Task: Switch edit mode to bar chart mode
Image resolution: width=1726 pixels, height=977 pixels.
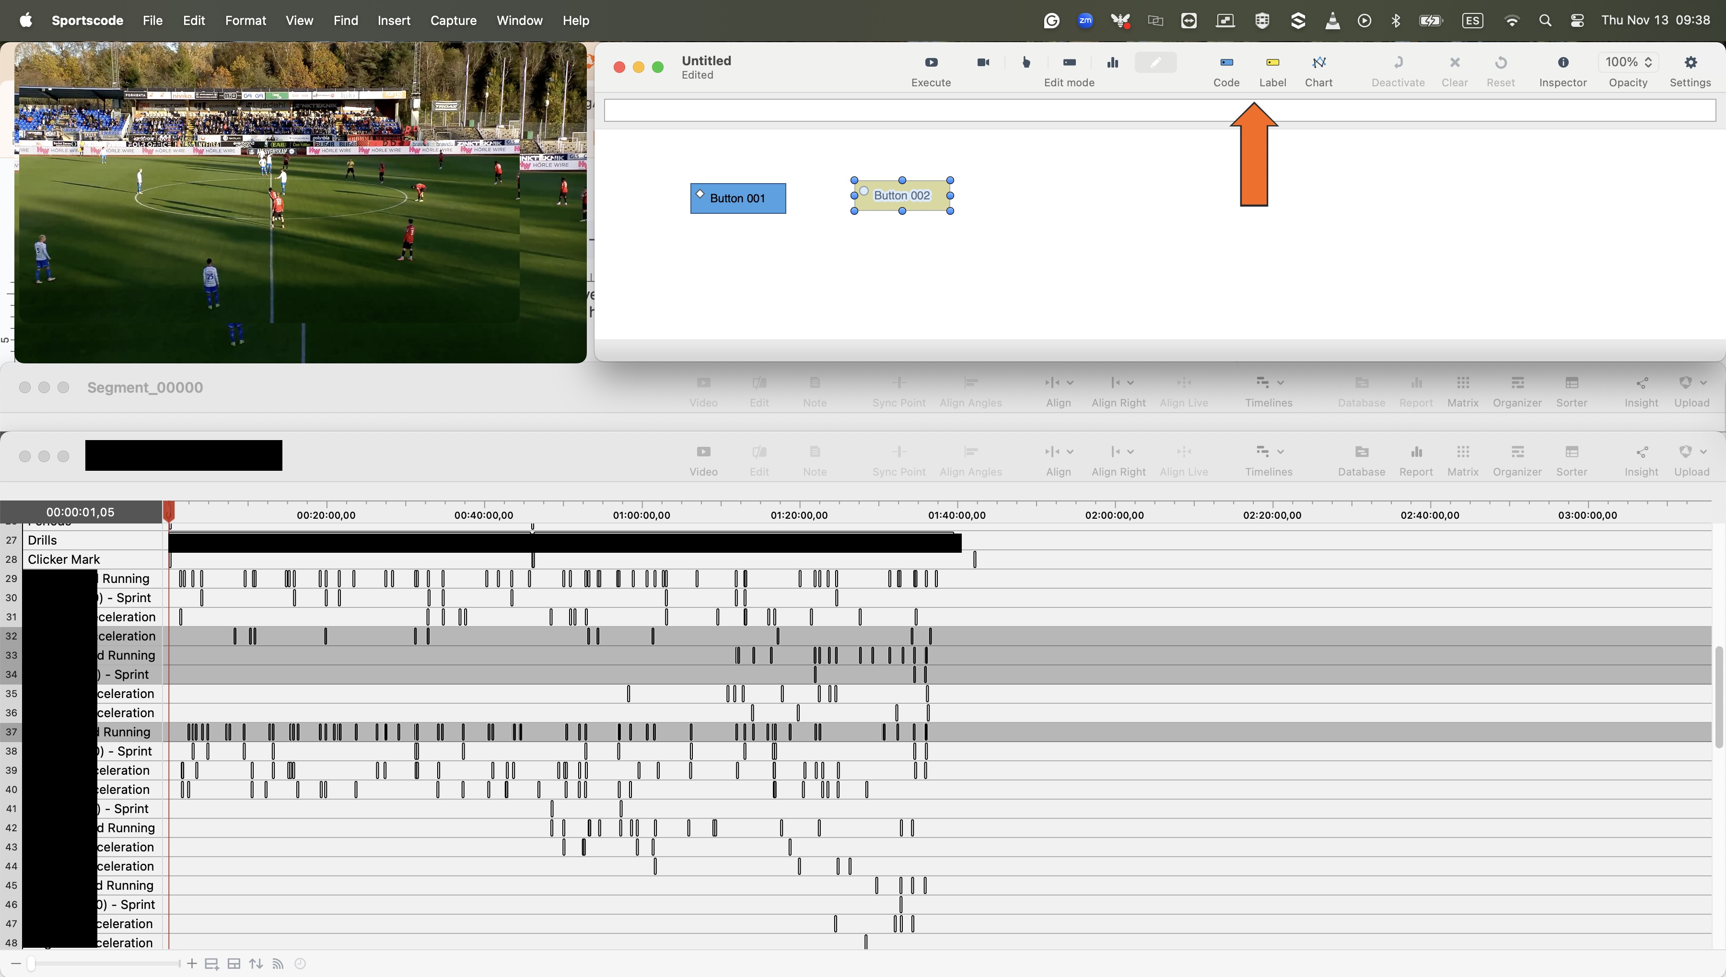Action: pos(1113,62)
